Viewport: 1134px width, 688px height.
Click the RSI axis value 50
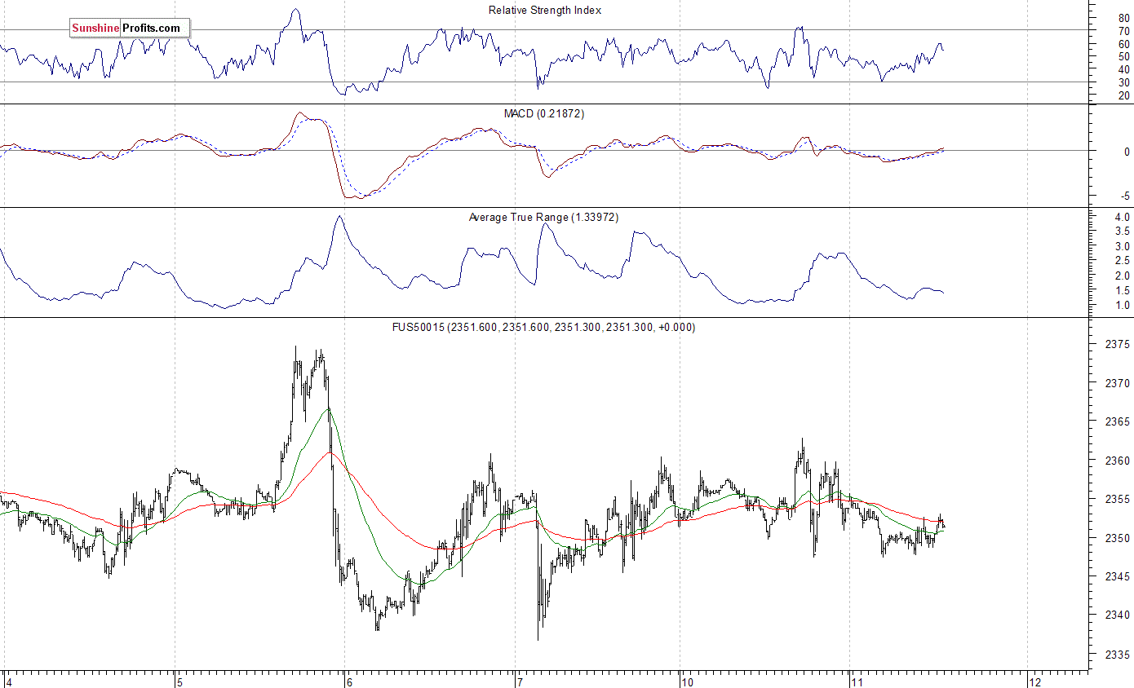pyautogui.click(x=1123, y=56)
